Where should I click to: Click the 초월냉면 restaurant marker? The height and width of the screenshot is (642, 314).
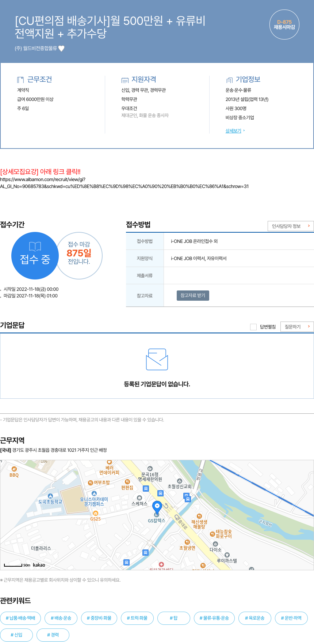tap(187, 542)
